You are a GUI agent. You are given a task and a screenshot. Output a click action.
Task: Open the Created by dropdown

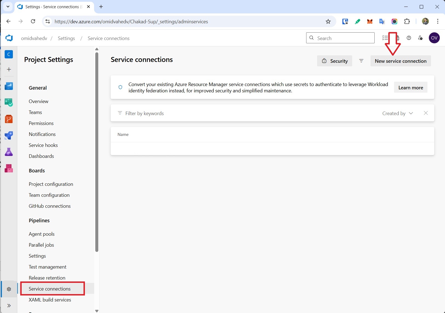pyautogui.click(x=397, y=113)
